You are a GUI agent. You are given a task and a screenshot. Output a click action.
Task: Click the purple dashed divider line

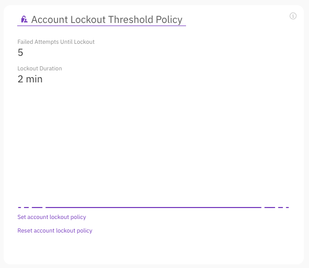[x=153, y=208]
